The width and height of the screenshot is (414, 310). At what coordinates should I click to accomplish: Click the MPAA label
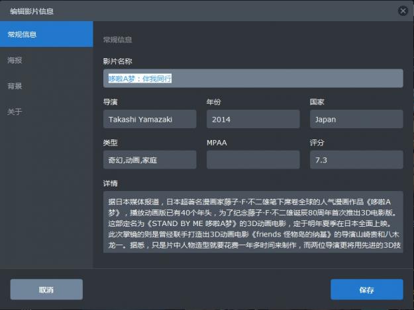[x=217, y=143]
